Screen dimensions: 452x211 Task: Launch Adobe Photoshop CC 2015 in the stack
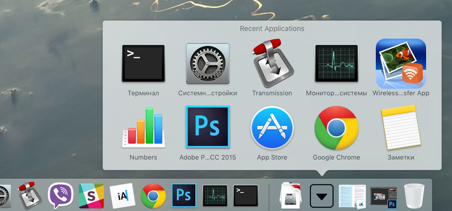208,127
